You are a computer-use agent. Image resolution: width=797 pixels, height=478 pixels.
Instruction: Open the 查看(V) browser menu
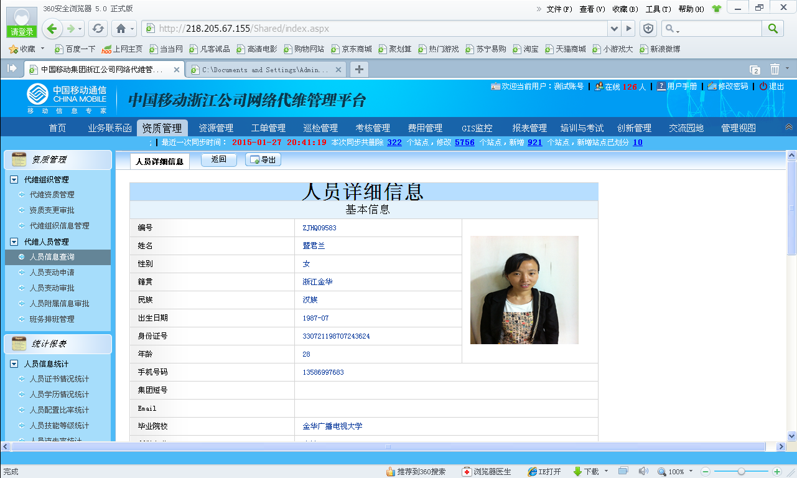click(592, 9)
